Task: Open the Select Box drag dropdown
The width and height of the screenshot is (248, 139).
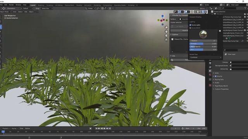Action: click(46, 8)
